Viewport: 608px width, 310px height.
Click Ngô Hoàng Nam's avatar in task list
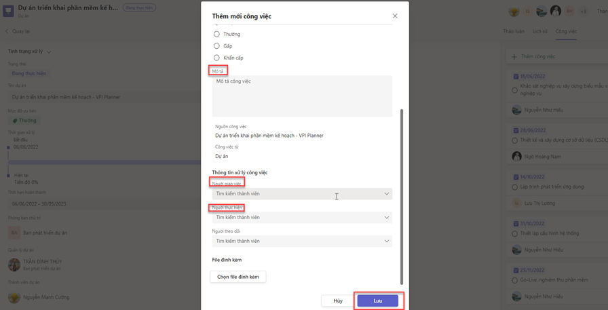coord(516,156)
